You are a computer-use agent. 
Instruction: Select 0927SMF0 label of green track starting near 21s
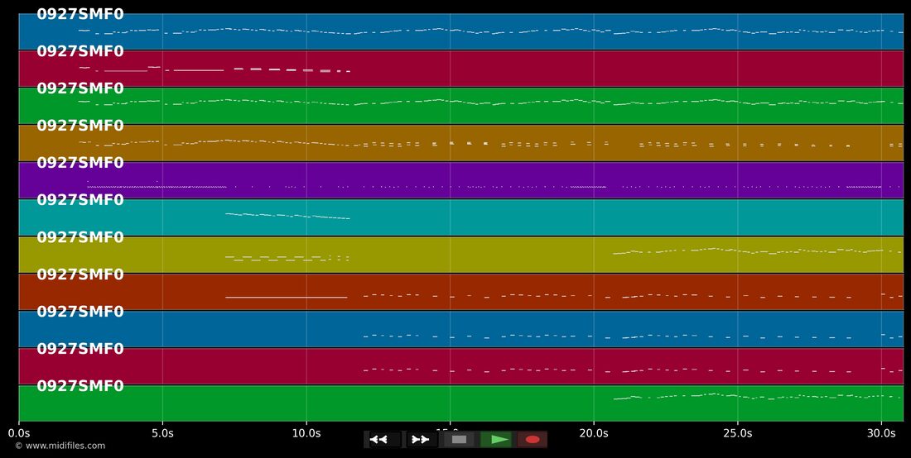80,386
